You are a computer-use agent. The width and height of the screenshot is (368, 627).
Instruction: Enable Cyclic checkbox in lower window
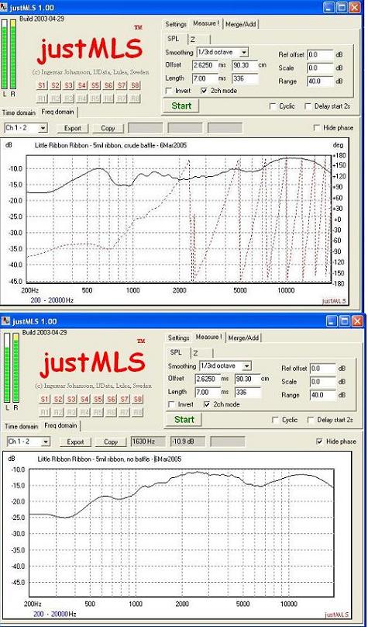click(x=275, y=420)
